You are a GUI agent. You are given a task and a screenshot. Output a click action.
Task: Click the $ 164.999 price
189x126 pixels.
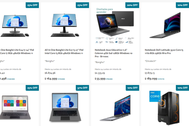51,78
